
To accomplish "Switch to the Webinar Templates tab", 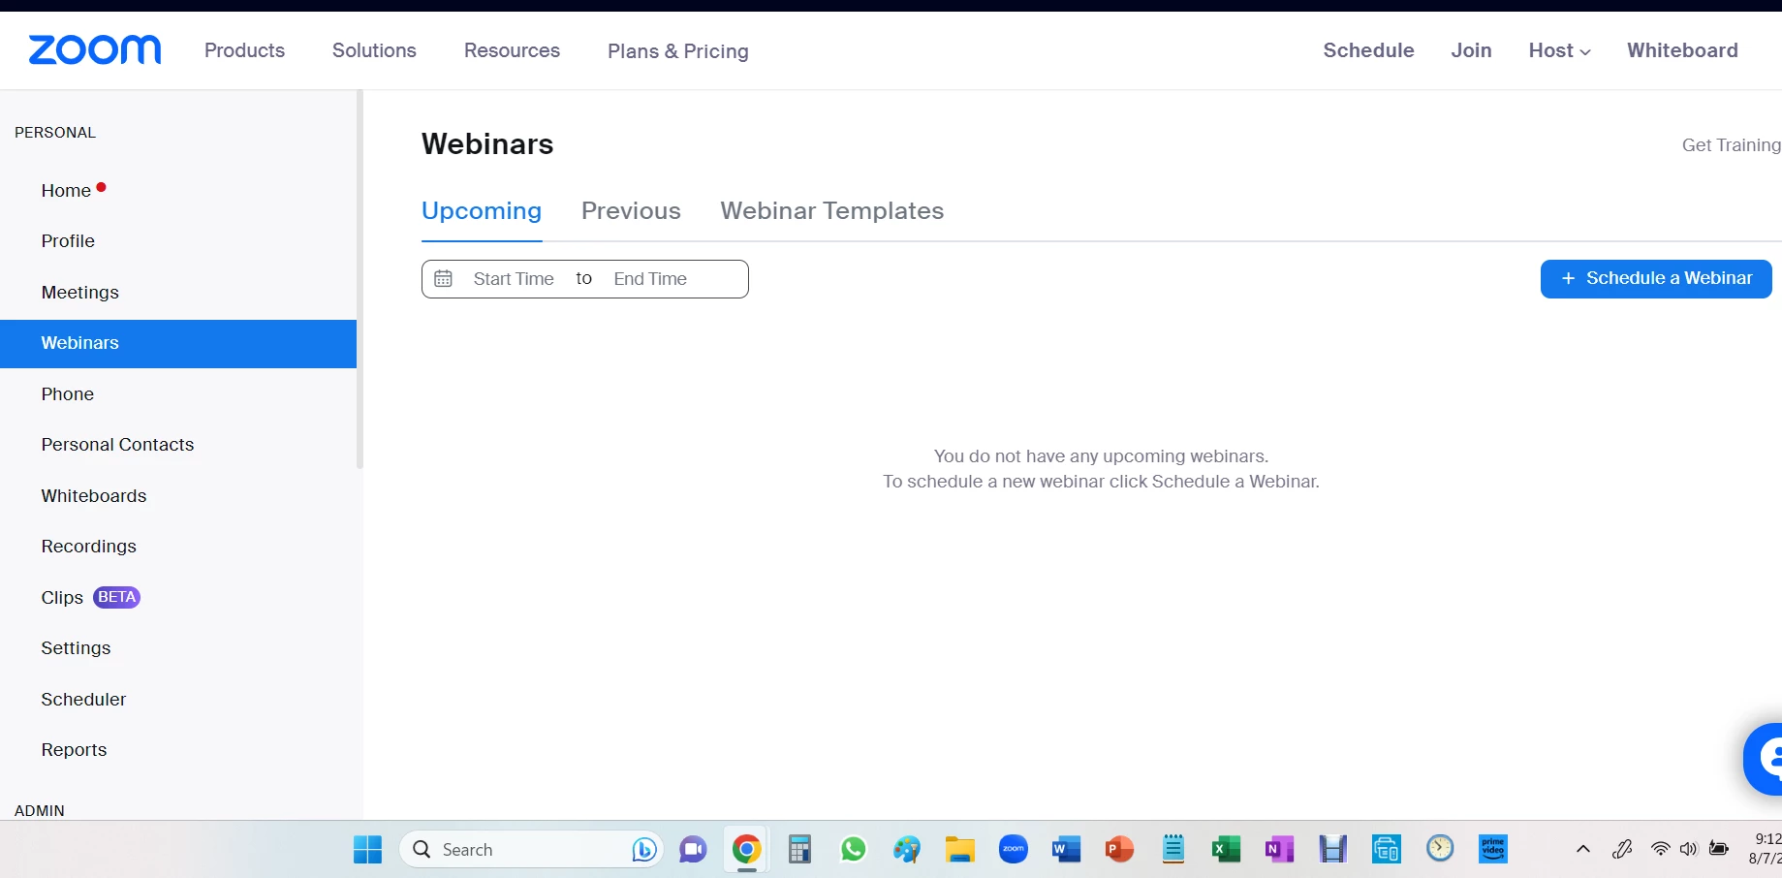I will pyautogui.click(x=831, y=211).
